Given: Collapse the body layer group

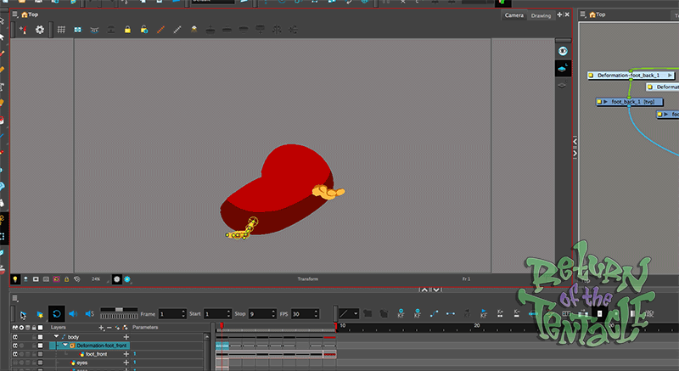Looking at the screenshot, I should click(56, 337).
